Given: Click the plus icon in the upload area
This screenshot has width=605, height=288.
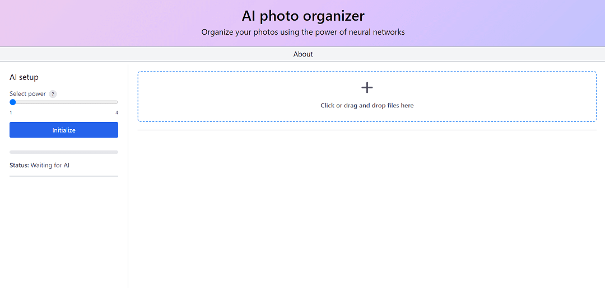Looking at the screenshot, I should 367,88.
